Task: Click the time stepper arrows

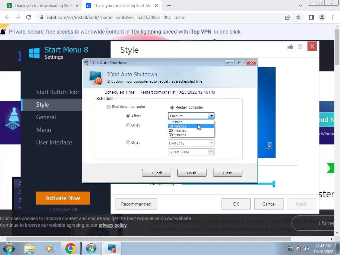Action: [x=211, y=152]
